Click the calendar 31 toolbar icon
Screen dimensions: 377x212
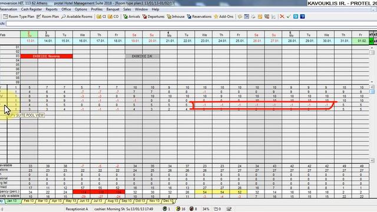click(x=246, y=16)
